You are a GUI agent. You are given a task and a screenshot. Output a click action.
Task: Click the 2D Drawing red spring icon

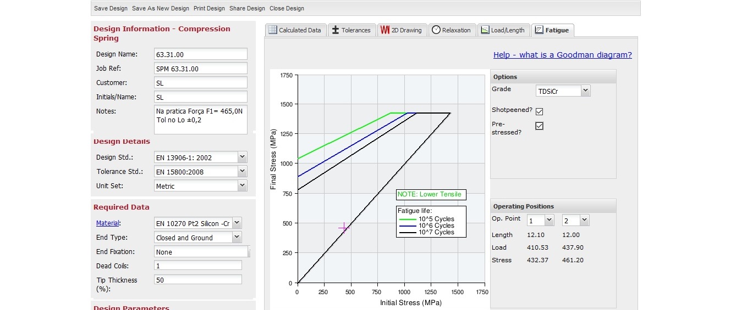click(385, 30)
